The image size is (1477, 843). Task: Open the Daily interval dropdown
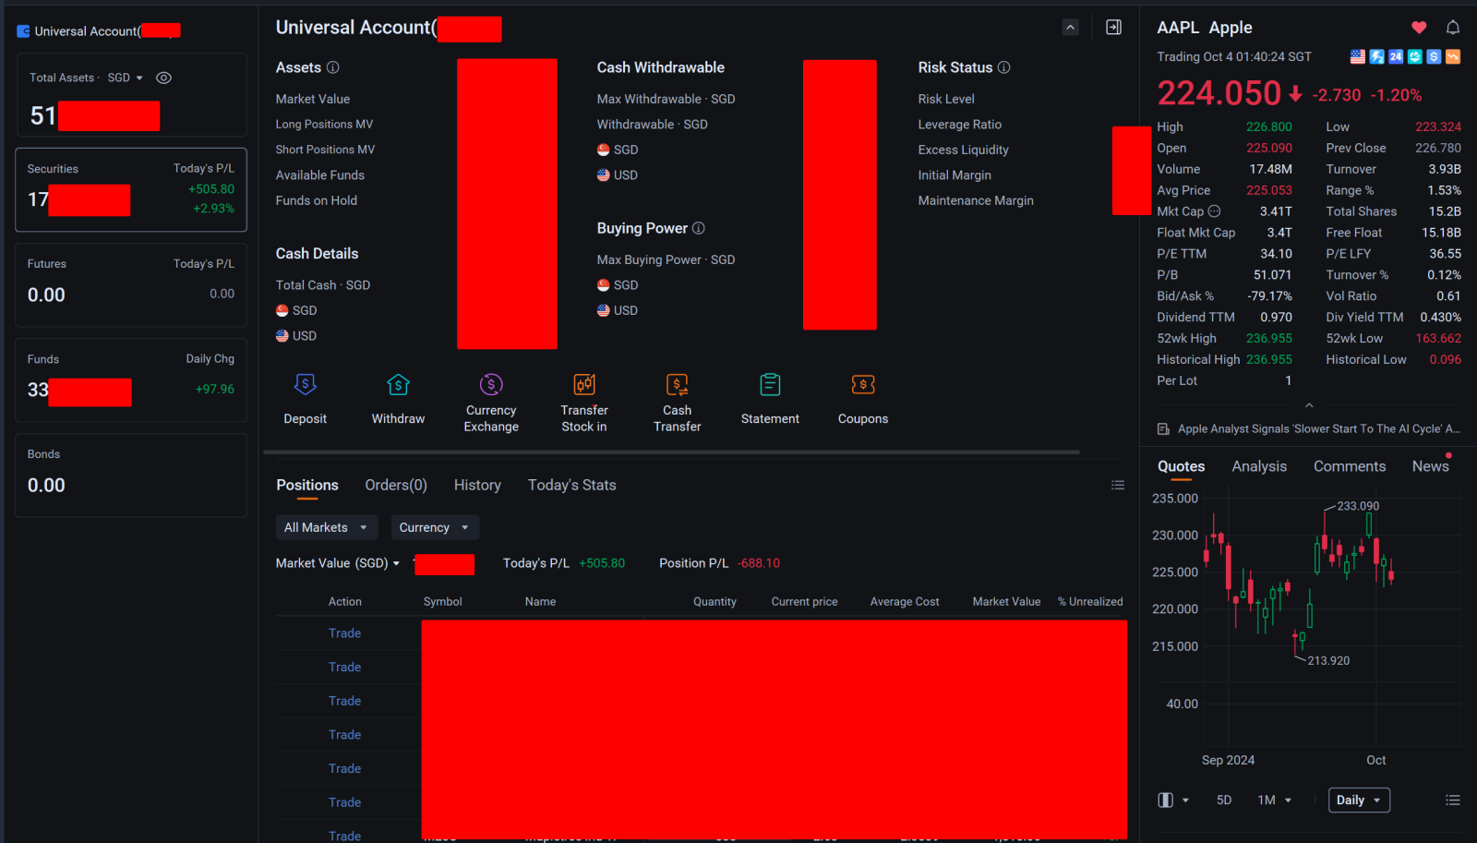point(1359,801)
